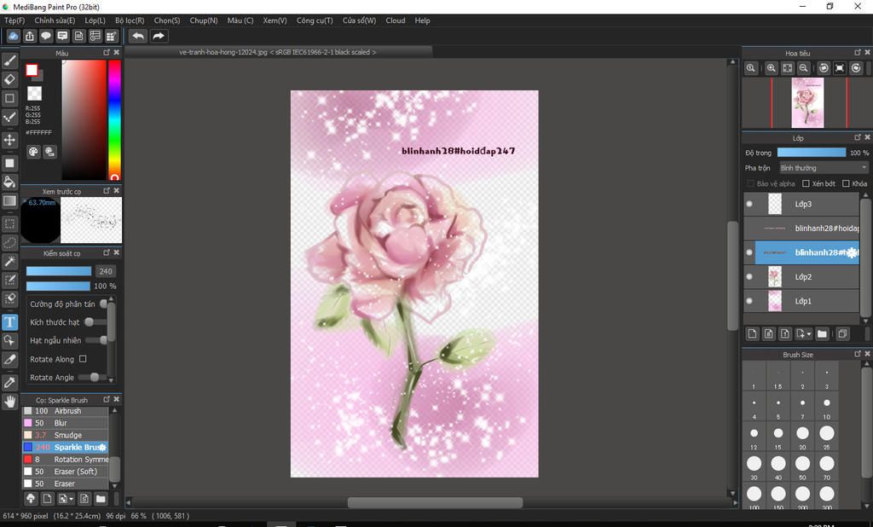The image size is (873, 527).
Task: Select the Blur brush
Action: (65, 423)
